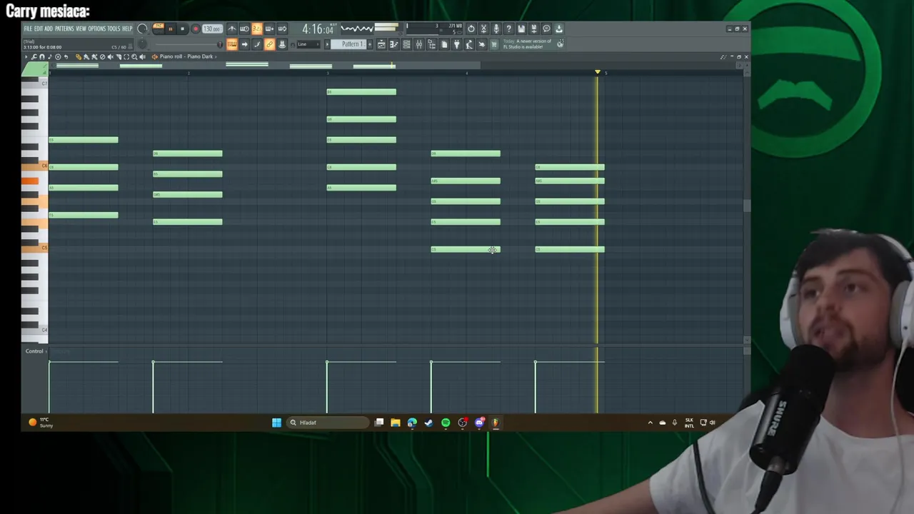Open piano roll options arrow menu

point(26,56)
